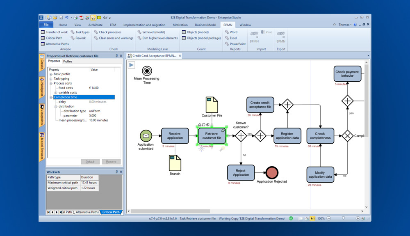Click the horizontal canvas scrollbar
410x236 pixels.
pos(170,211)
